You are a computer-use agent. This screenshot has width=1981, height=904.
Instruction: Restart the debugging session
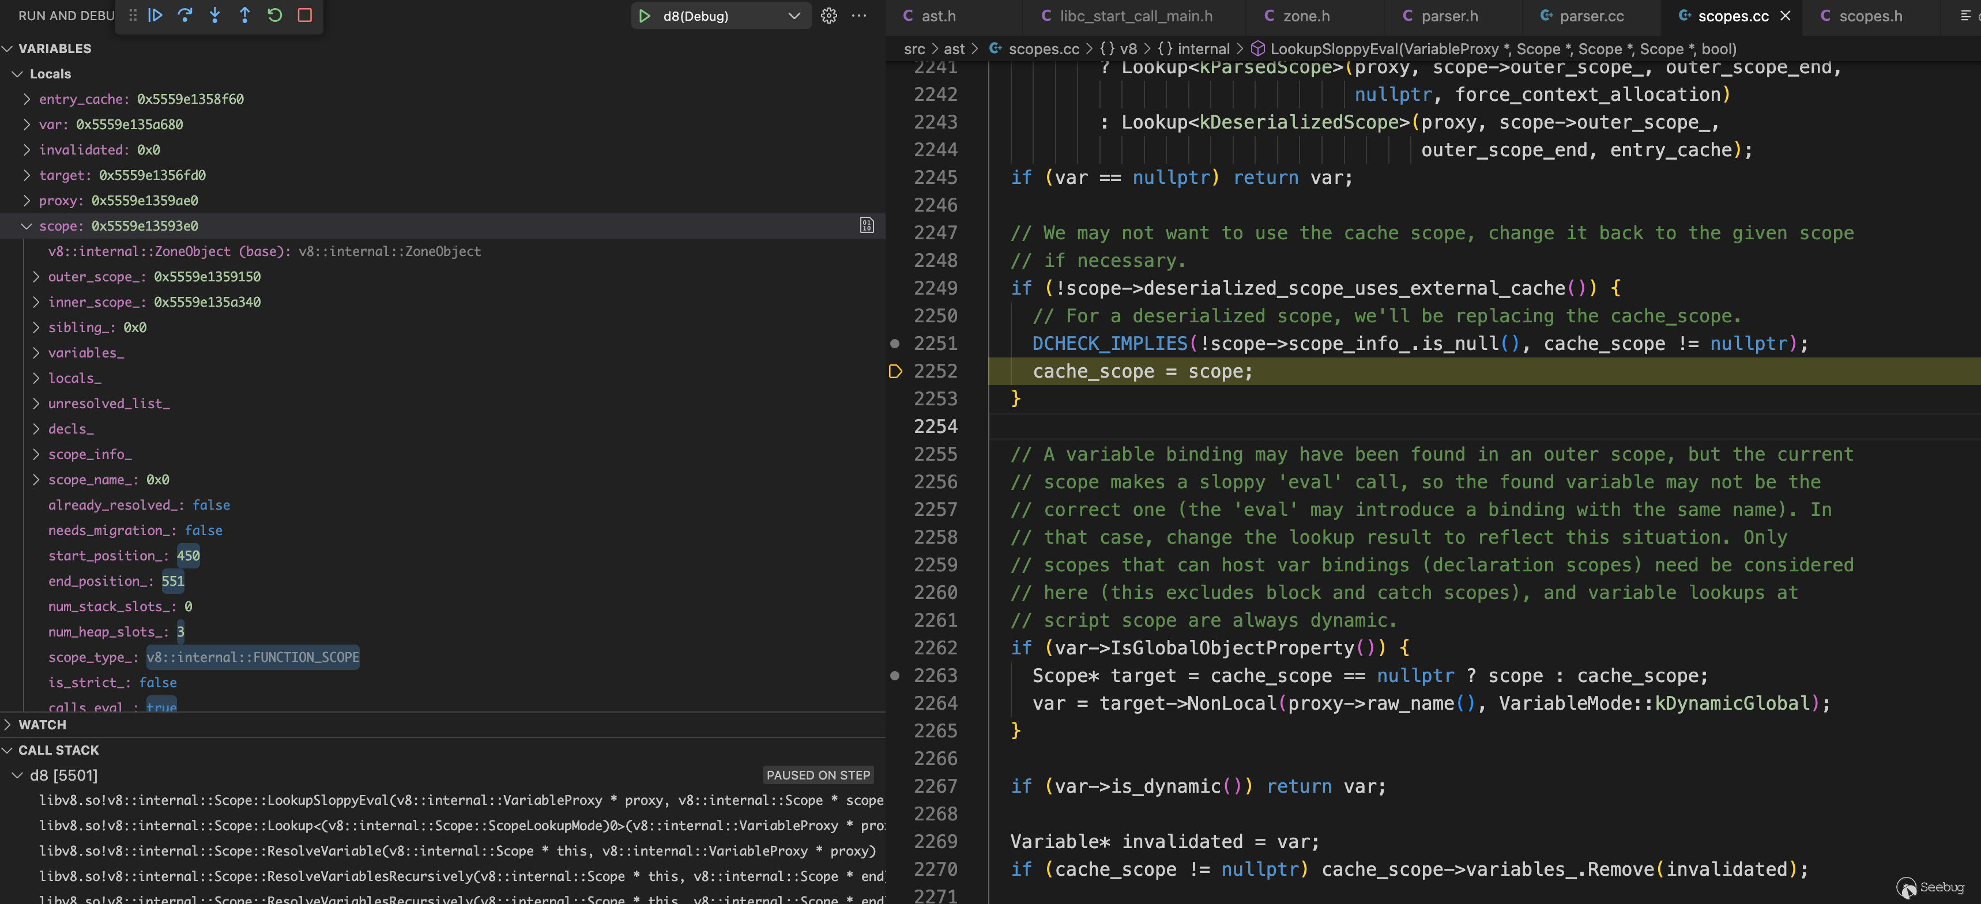pos(274,16)
